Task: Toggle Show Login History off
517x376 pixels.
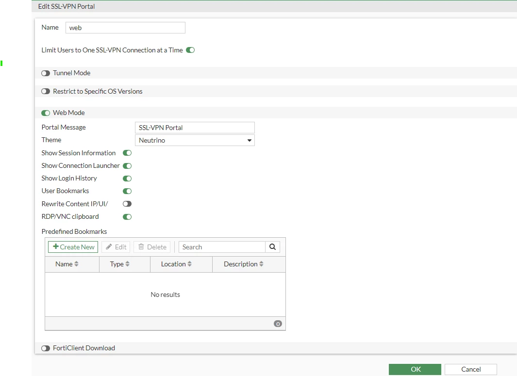Action: 127,179
